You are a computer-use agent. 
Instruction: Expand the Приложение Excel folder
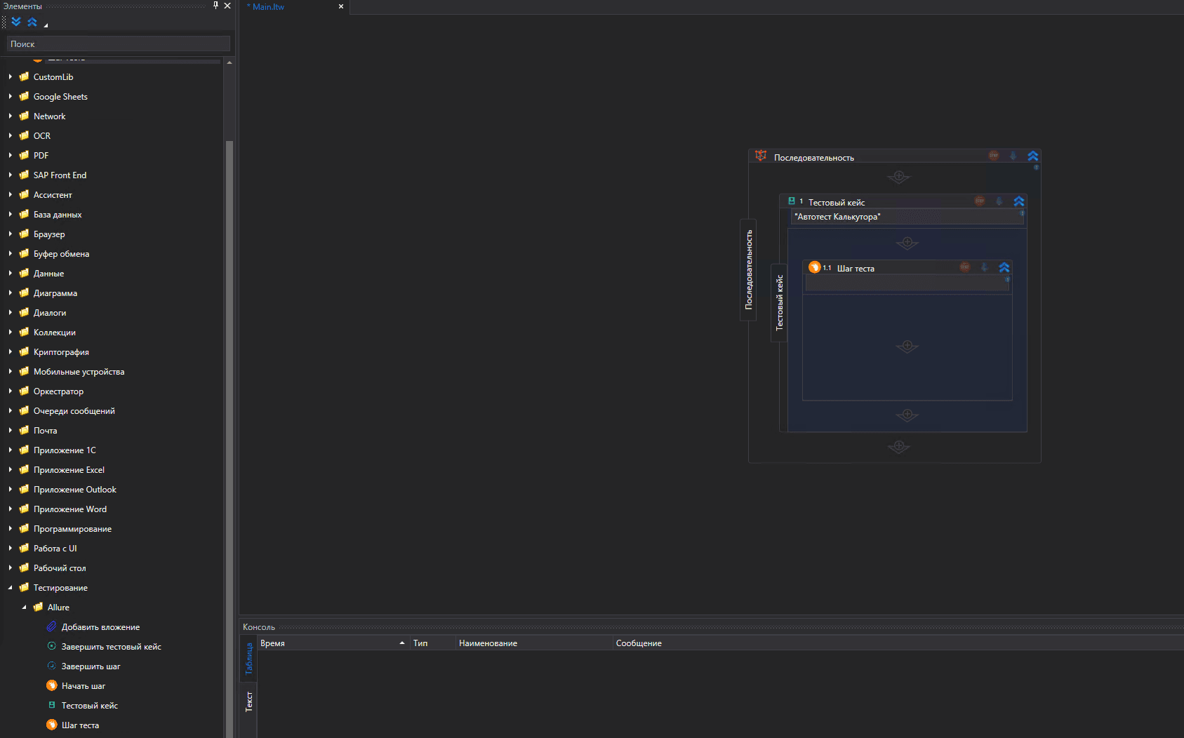[11, 470]
